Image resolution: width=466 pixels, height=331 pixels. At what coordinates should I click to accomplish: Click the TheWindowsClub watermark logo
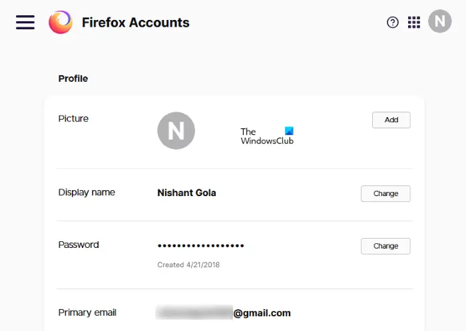click(x=267, y=136)
